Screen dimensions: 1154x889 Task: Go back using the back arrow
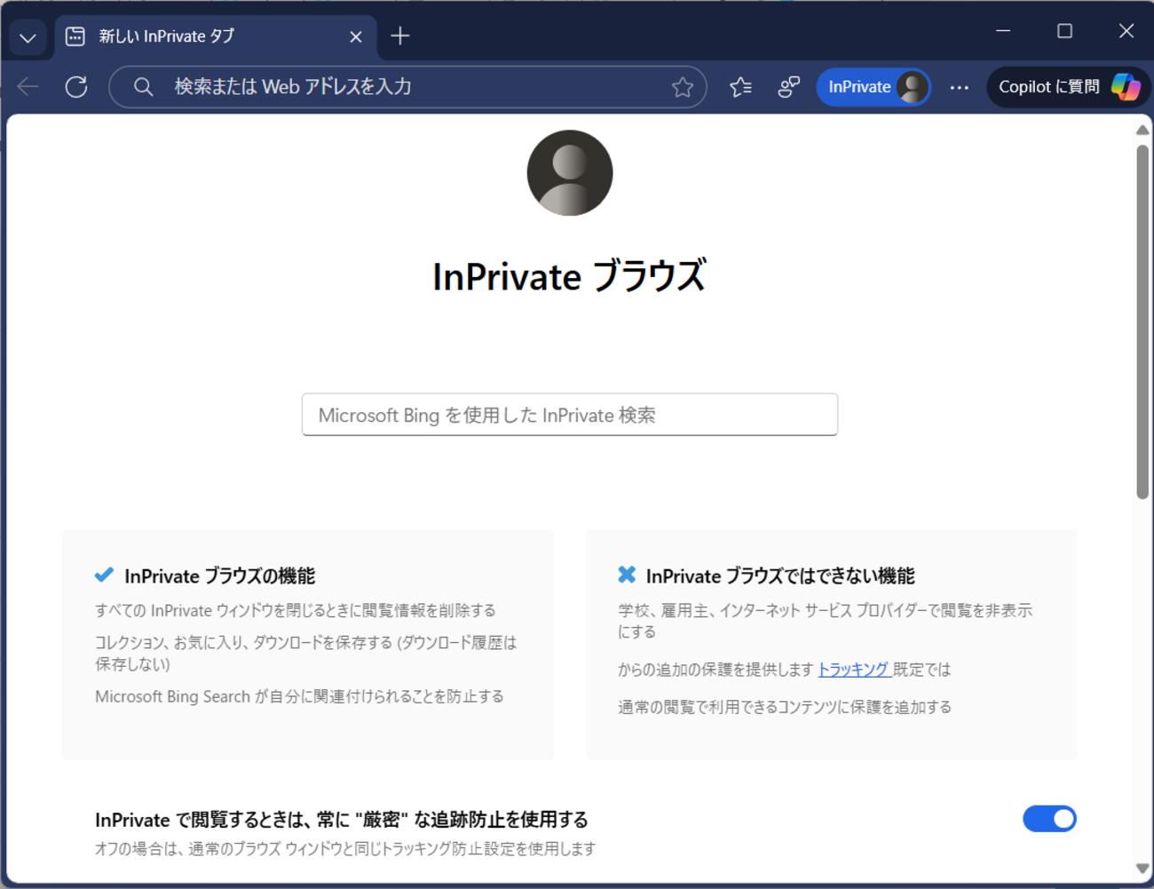coord(28,87)
